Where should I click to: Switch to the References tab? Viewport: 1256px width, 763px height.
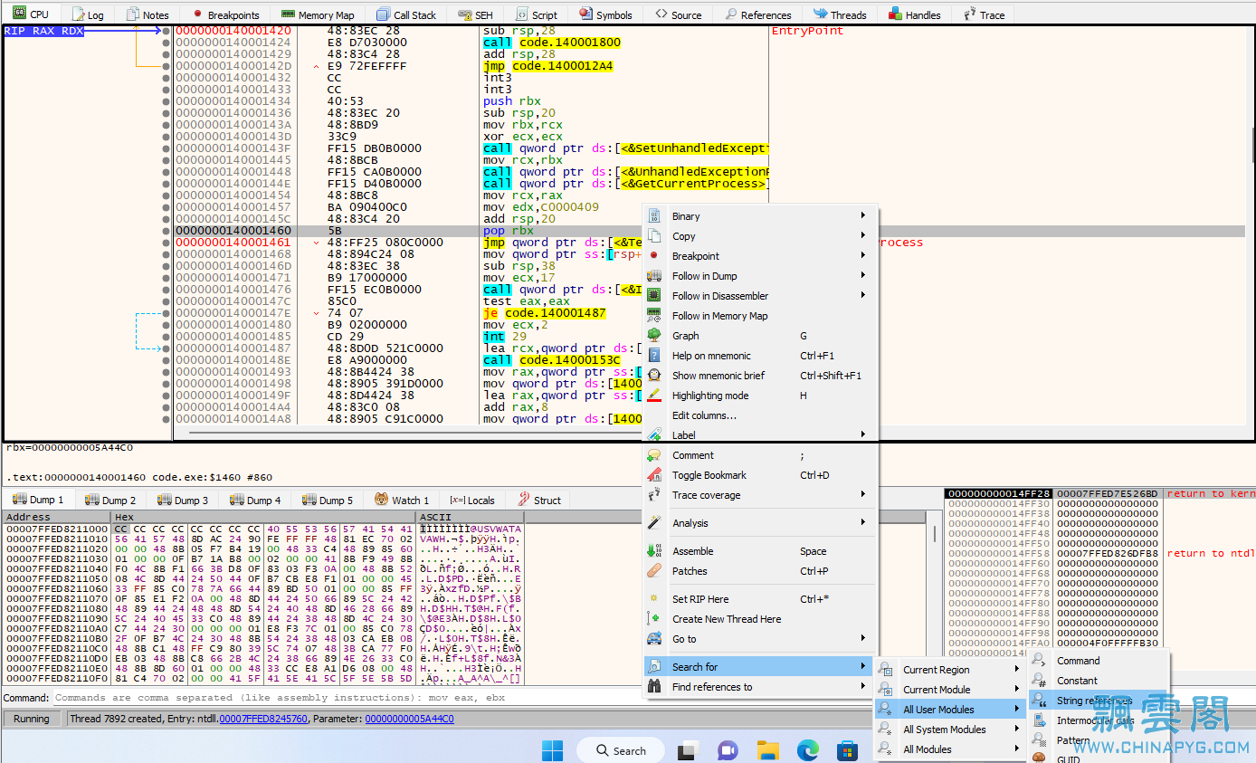757,14
